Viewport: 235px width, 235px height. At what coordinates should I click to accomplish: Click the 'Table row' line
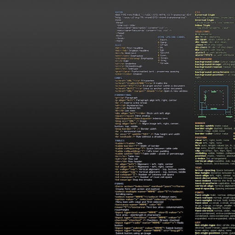pos(133,157)
